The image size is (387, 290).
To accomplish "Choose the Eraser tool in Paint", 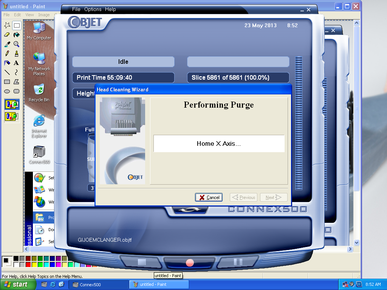I will click(7, 35).
